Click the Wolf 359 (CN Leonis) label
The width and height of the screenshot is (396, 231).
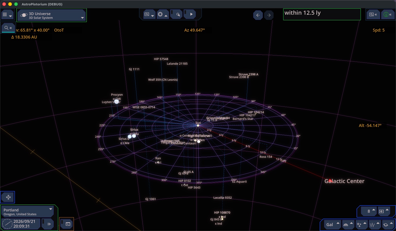click(163, 80)
